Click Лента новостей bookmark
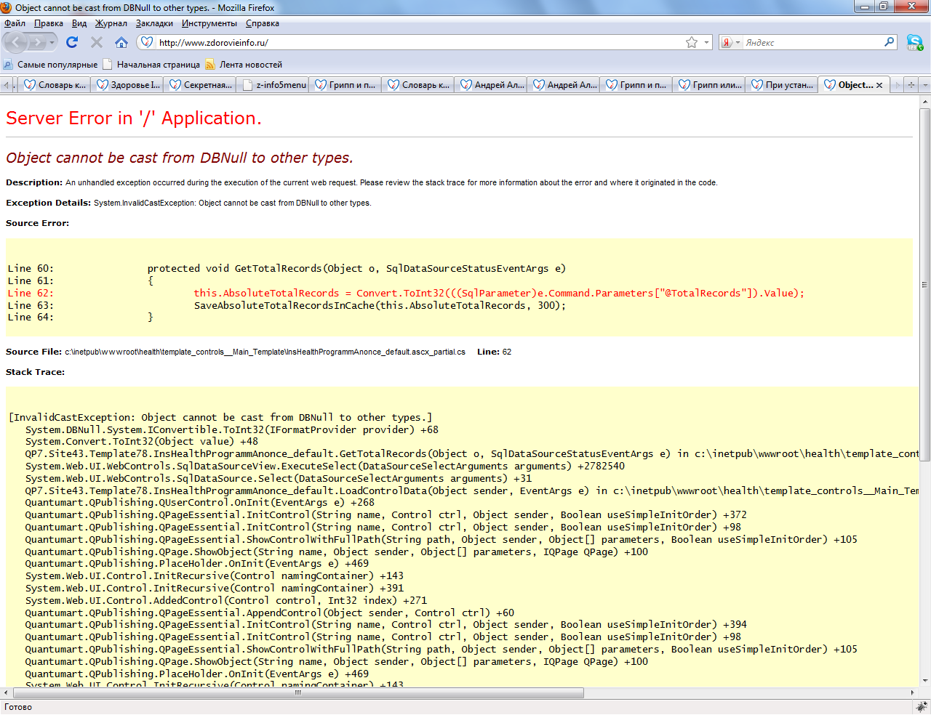Screen dimensions: 931x715 244,65
